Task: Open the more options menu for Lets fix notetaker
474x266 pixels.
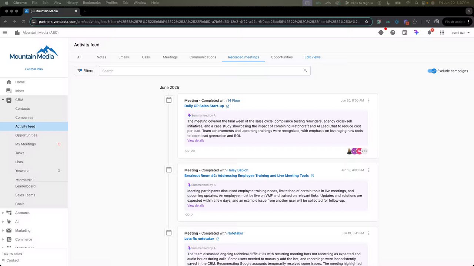Action: coord(368,233)
